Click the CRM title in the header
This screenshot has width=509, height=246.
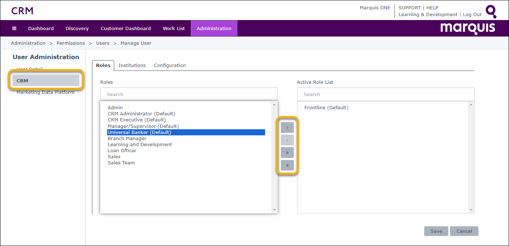click(x=22, y=11)
